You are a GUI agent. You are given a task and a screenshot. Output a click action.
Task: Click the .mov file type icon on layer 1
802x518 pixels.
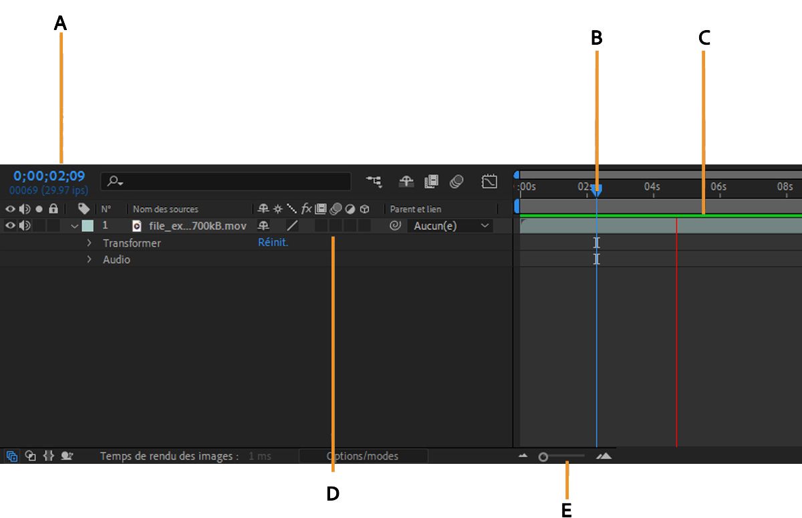coord(137,226)
